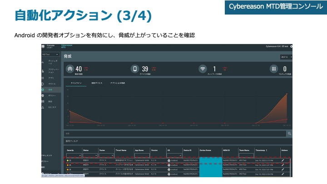Viewport: 327px width, 184px height.
Task: Click edit pencil for the 5:13 PM threat row
Action: (283, 160)
